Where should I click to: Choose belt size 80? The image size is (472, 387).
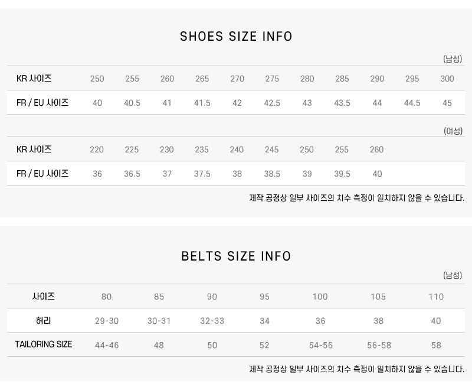point(106,297)
